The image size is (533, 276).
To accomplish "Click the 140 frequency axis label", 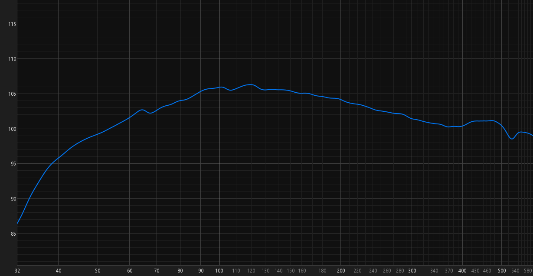I will coord(278,271).
